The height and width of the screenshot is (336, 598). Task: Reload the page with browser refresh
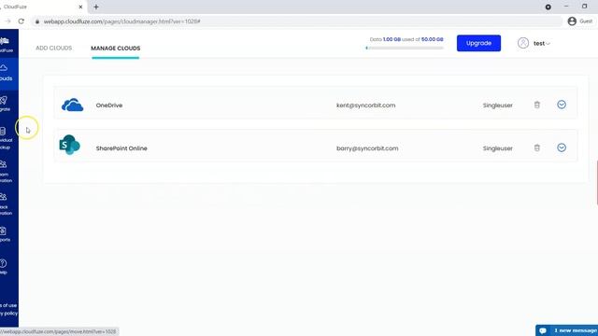(x=21, y=21)
